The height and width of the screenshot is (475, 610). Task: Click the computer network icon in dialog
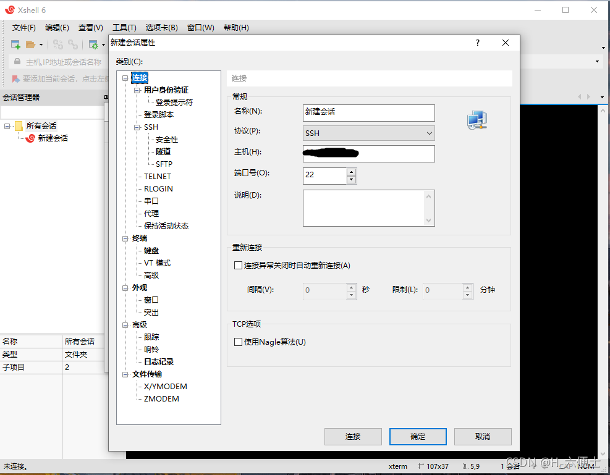click(477, 120)
